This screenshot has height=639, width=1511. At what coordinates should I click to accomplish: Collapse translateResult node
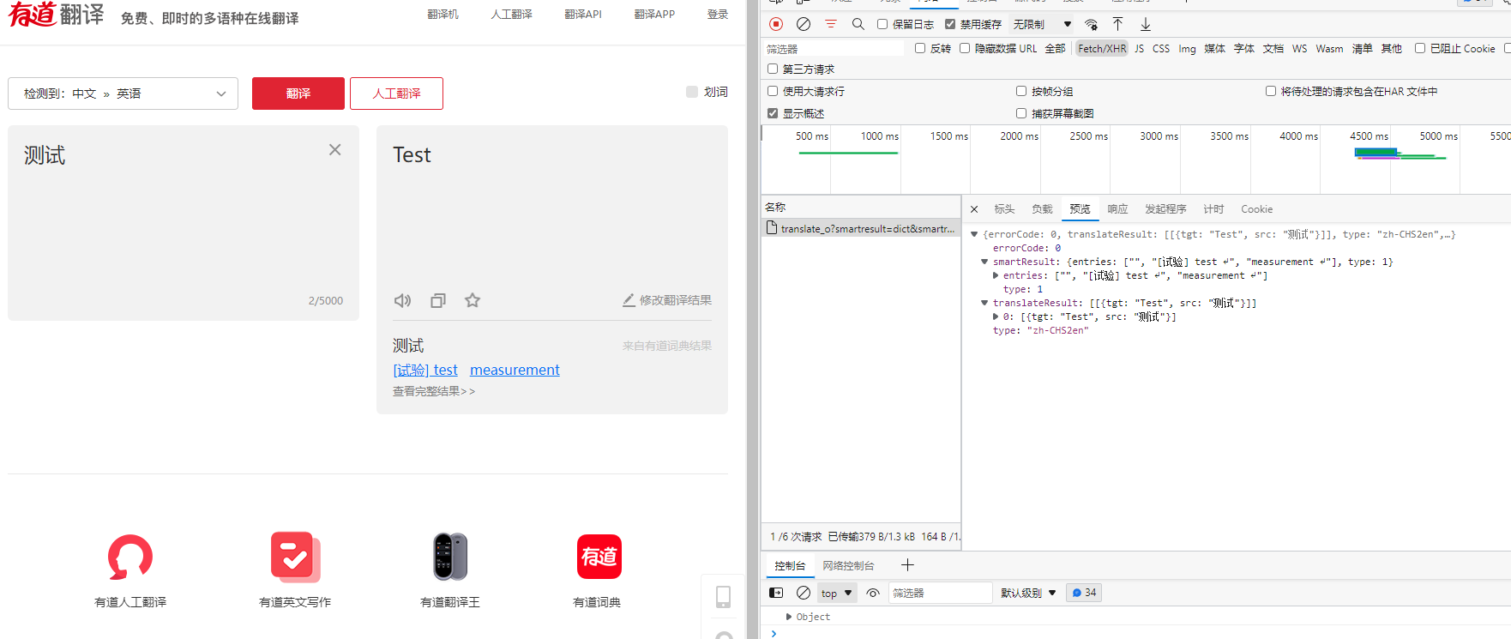pos(984,303)
